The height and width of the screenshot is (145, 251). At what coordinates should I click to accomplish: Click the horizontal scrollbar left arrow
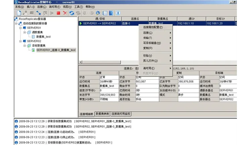[81, 62]
